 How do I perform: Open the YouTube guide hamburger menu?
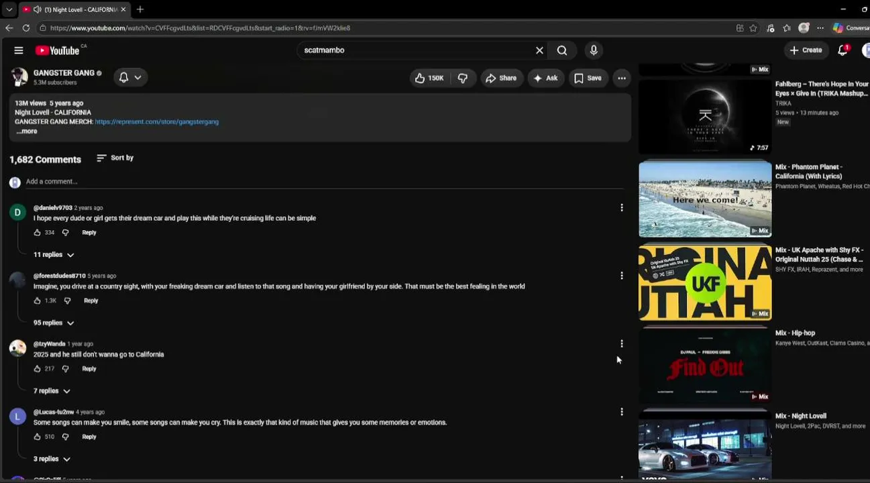point(19,50)
